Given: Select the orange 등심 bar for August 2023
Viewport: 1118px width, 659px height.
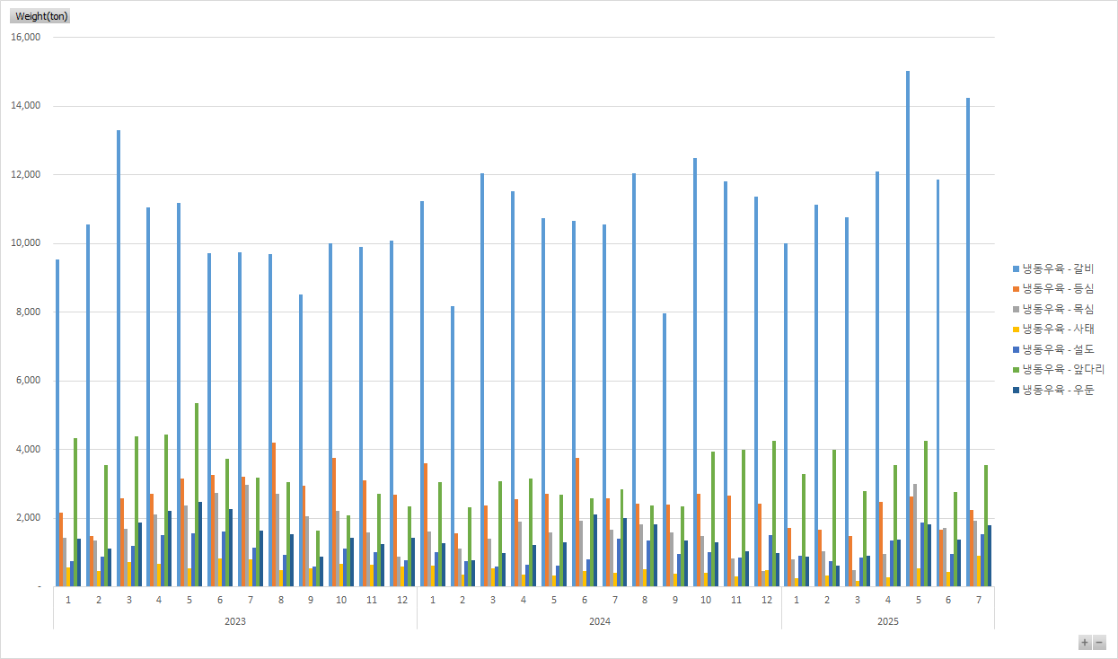Looking at the screenshot, I should click(274, 514).
